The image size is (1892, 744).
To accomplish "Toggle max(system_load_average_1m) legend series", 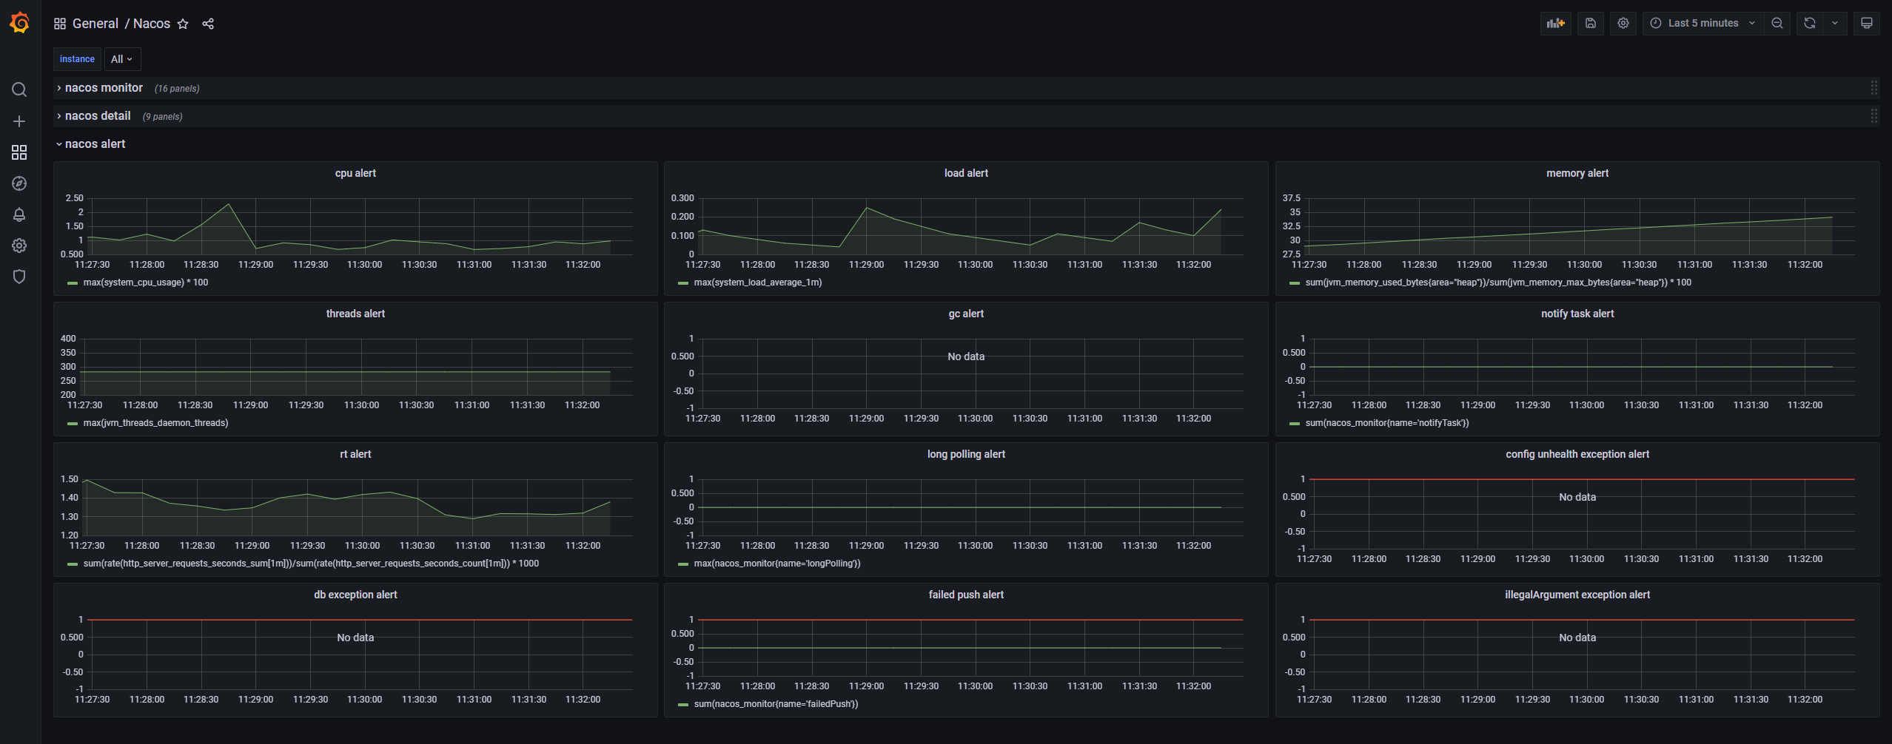I will click(x=757, y=283).
